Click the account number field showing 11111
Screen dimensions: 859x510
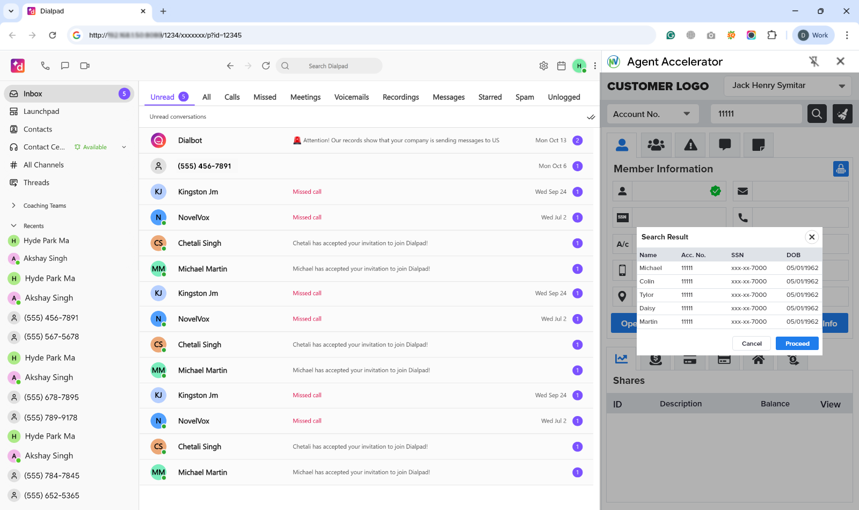[x=756, y=114]
